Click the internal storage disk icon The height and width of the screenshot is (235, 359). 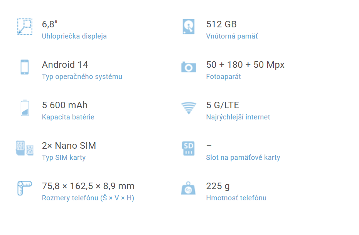point(189,27)
